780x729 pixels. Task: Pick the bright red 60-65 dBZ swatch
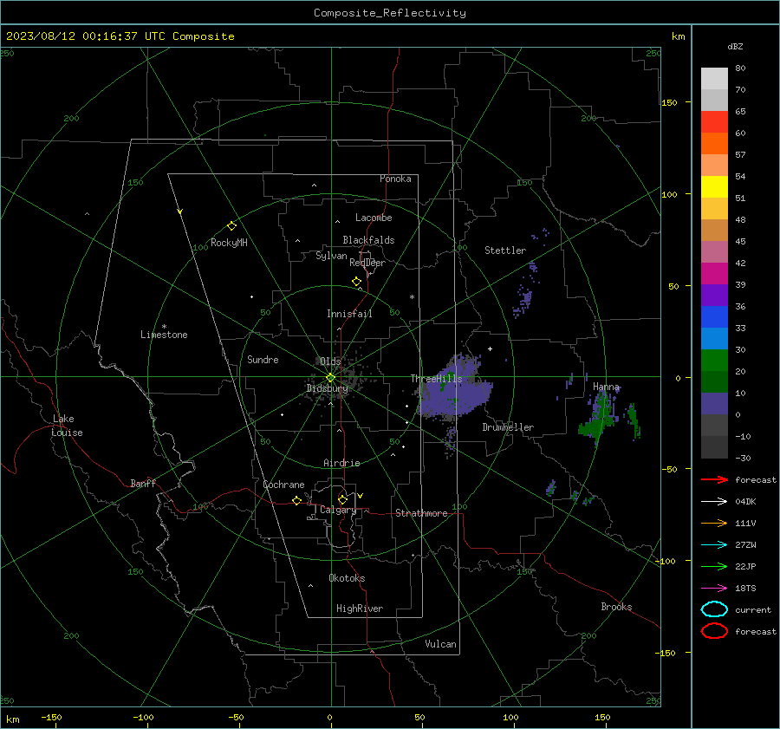click(714, 122)
